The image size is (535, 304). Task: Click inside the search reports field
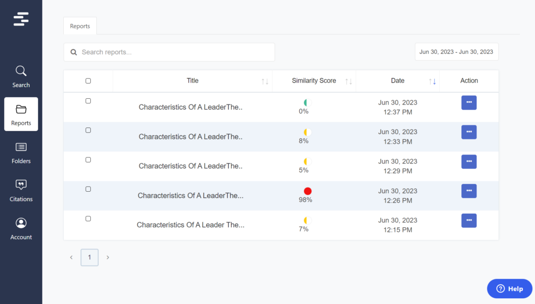[x=169, y=52]
